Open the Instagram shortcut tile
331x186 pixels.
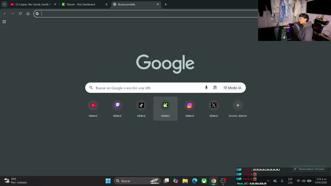click(x=190, y=109)
